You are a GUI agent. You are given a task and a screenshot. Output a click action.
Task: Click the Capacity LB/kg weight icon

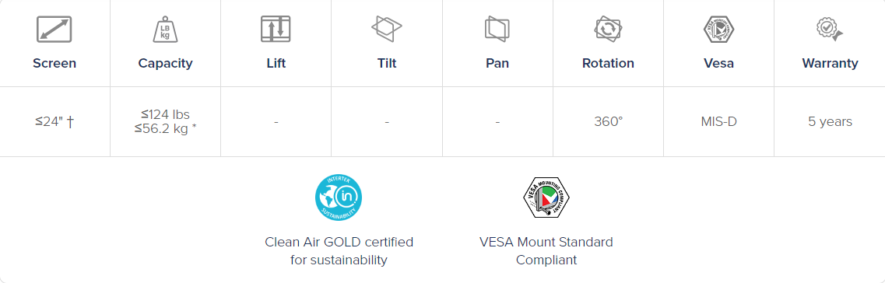165,29
